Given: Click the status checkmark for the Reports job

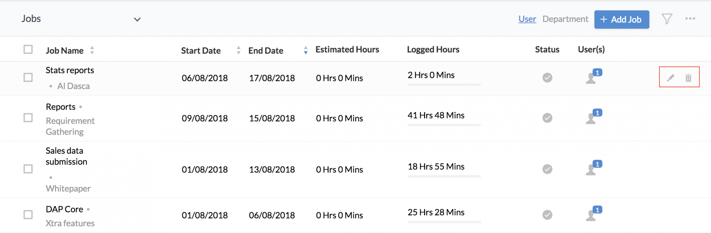Looking at the screenshot, I should [547, 118].
